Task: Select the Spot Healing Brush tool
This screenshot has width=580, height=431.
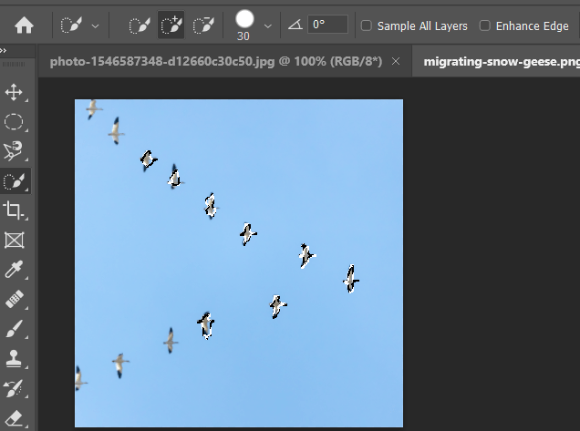Action: pyautogui.click(x=15, y=299)
